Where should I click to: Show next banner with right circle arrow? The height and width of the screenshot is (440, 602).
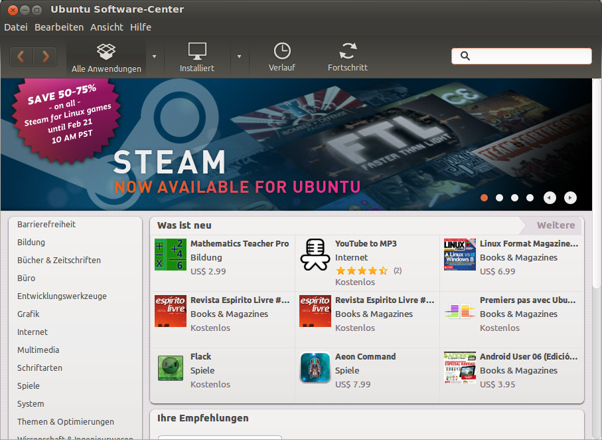click(570, 197)
